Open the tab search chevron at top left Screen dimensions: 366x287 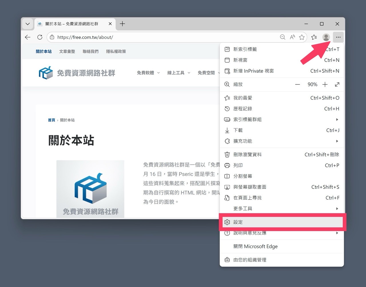pyautogui.click(x=27, y=24)
